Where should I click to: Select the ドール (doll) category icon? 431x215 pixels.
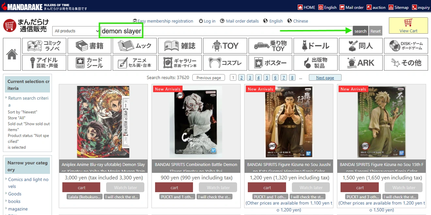tap(315, 45)
